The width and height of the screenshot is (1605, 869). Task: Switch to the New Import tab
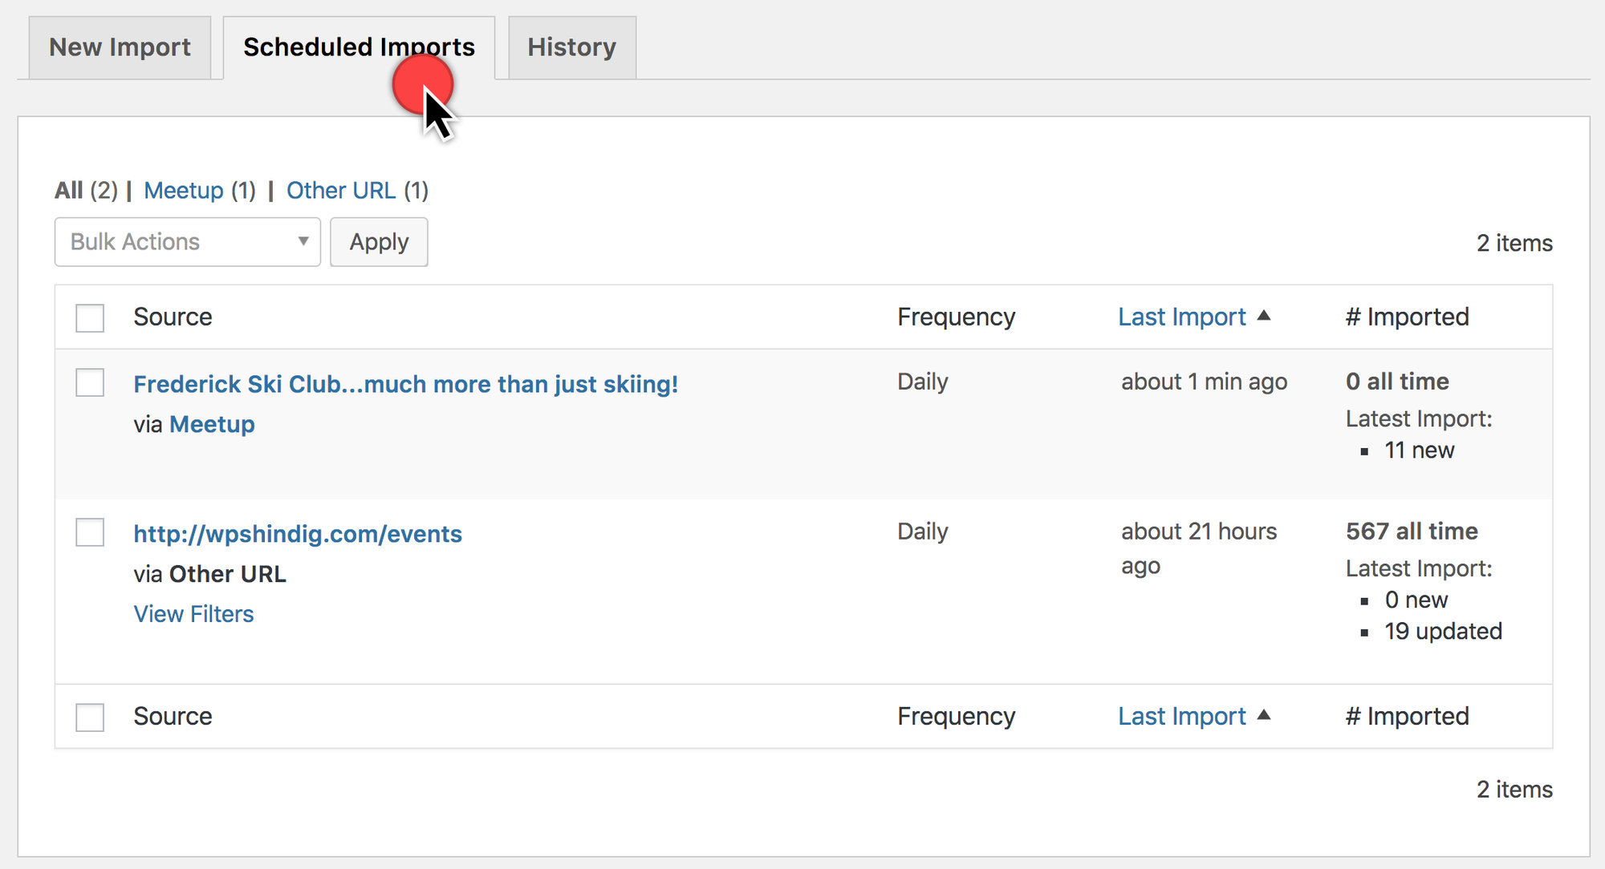119,46
